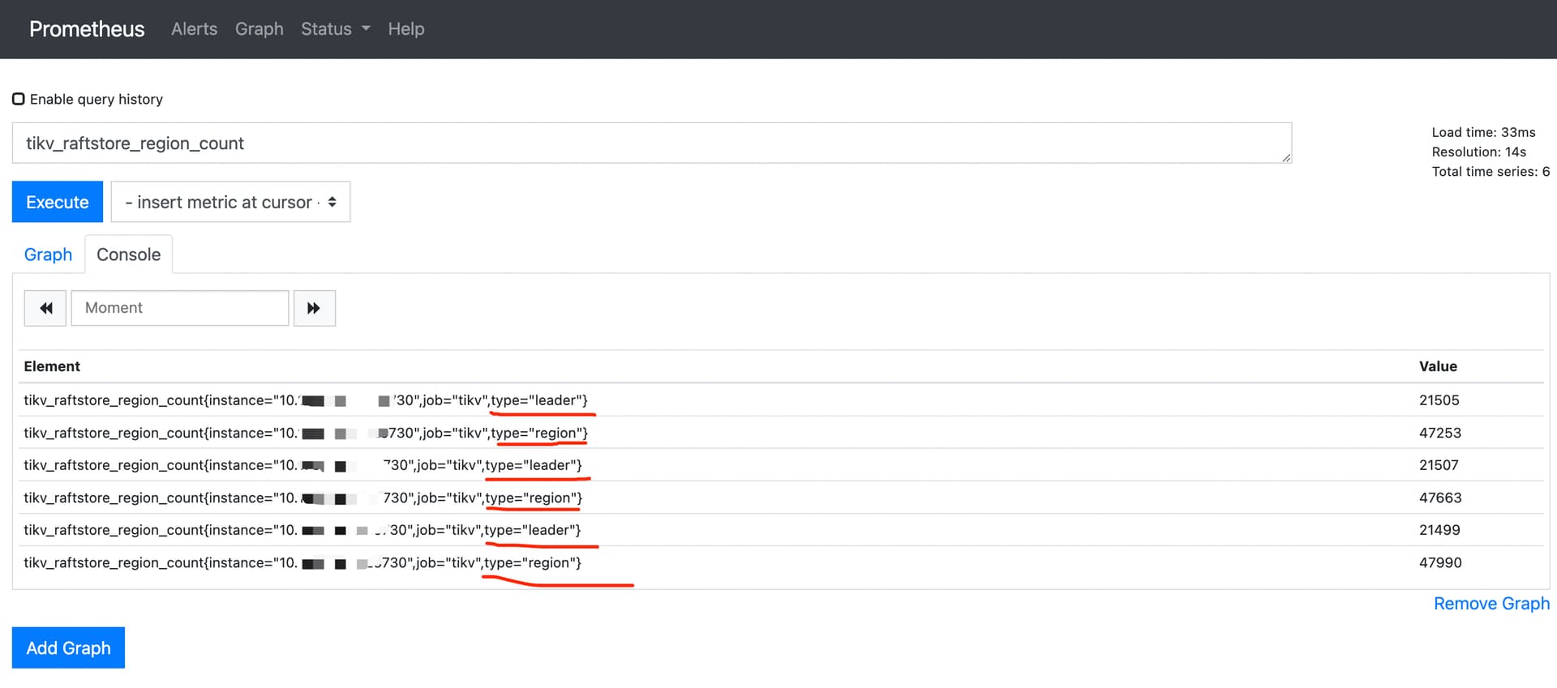Click the first leader row value 21505
The image size is (1557, 688).
tap(1439, 400)
